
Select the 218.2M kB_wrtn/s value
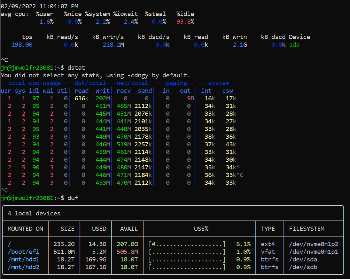[113, 45]
